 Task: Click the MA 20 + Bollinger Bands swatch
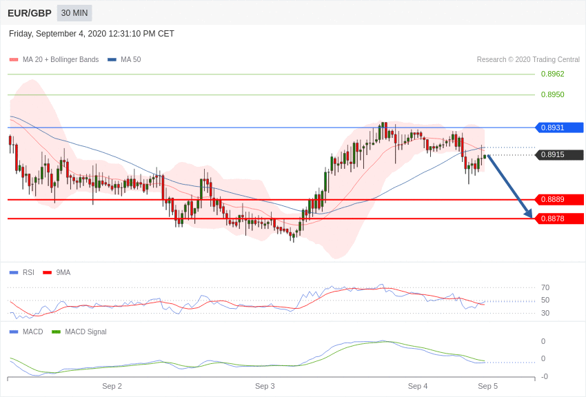14,59
